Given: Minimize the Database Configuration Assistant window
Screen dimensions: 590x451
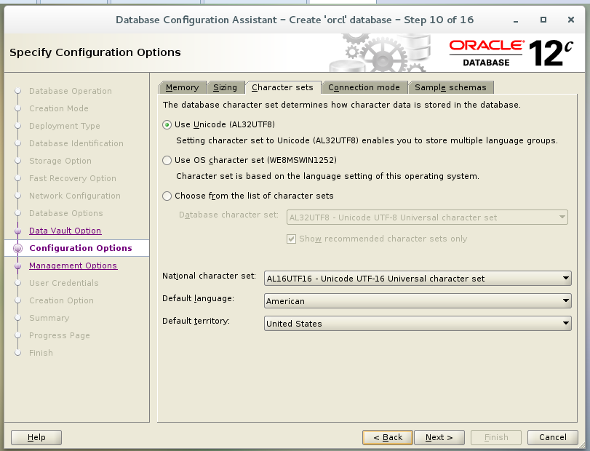Looking at the screenshot, I should pyautogui.click(x=516, y=20).
